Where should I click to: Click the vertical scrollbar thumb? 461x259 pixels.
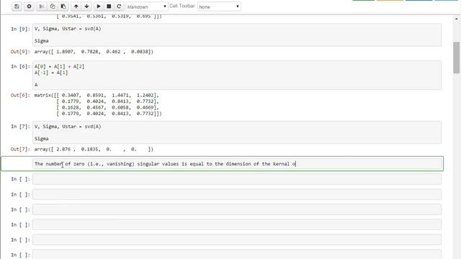click(x=456, y=58)
